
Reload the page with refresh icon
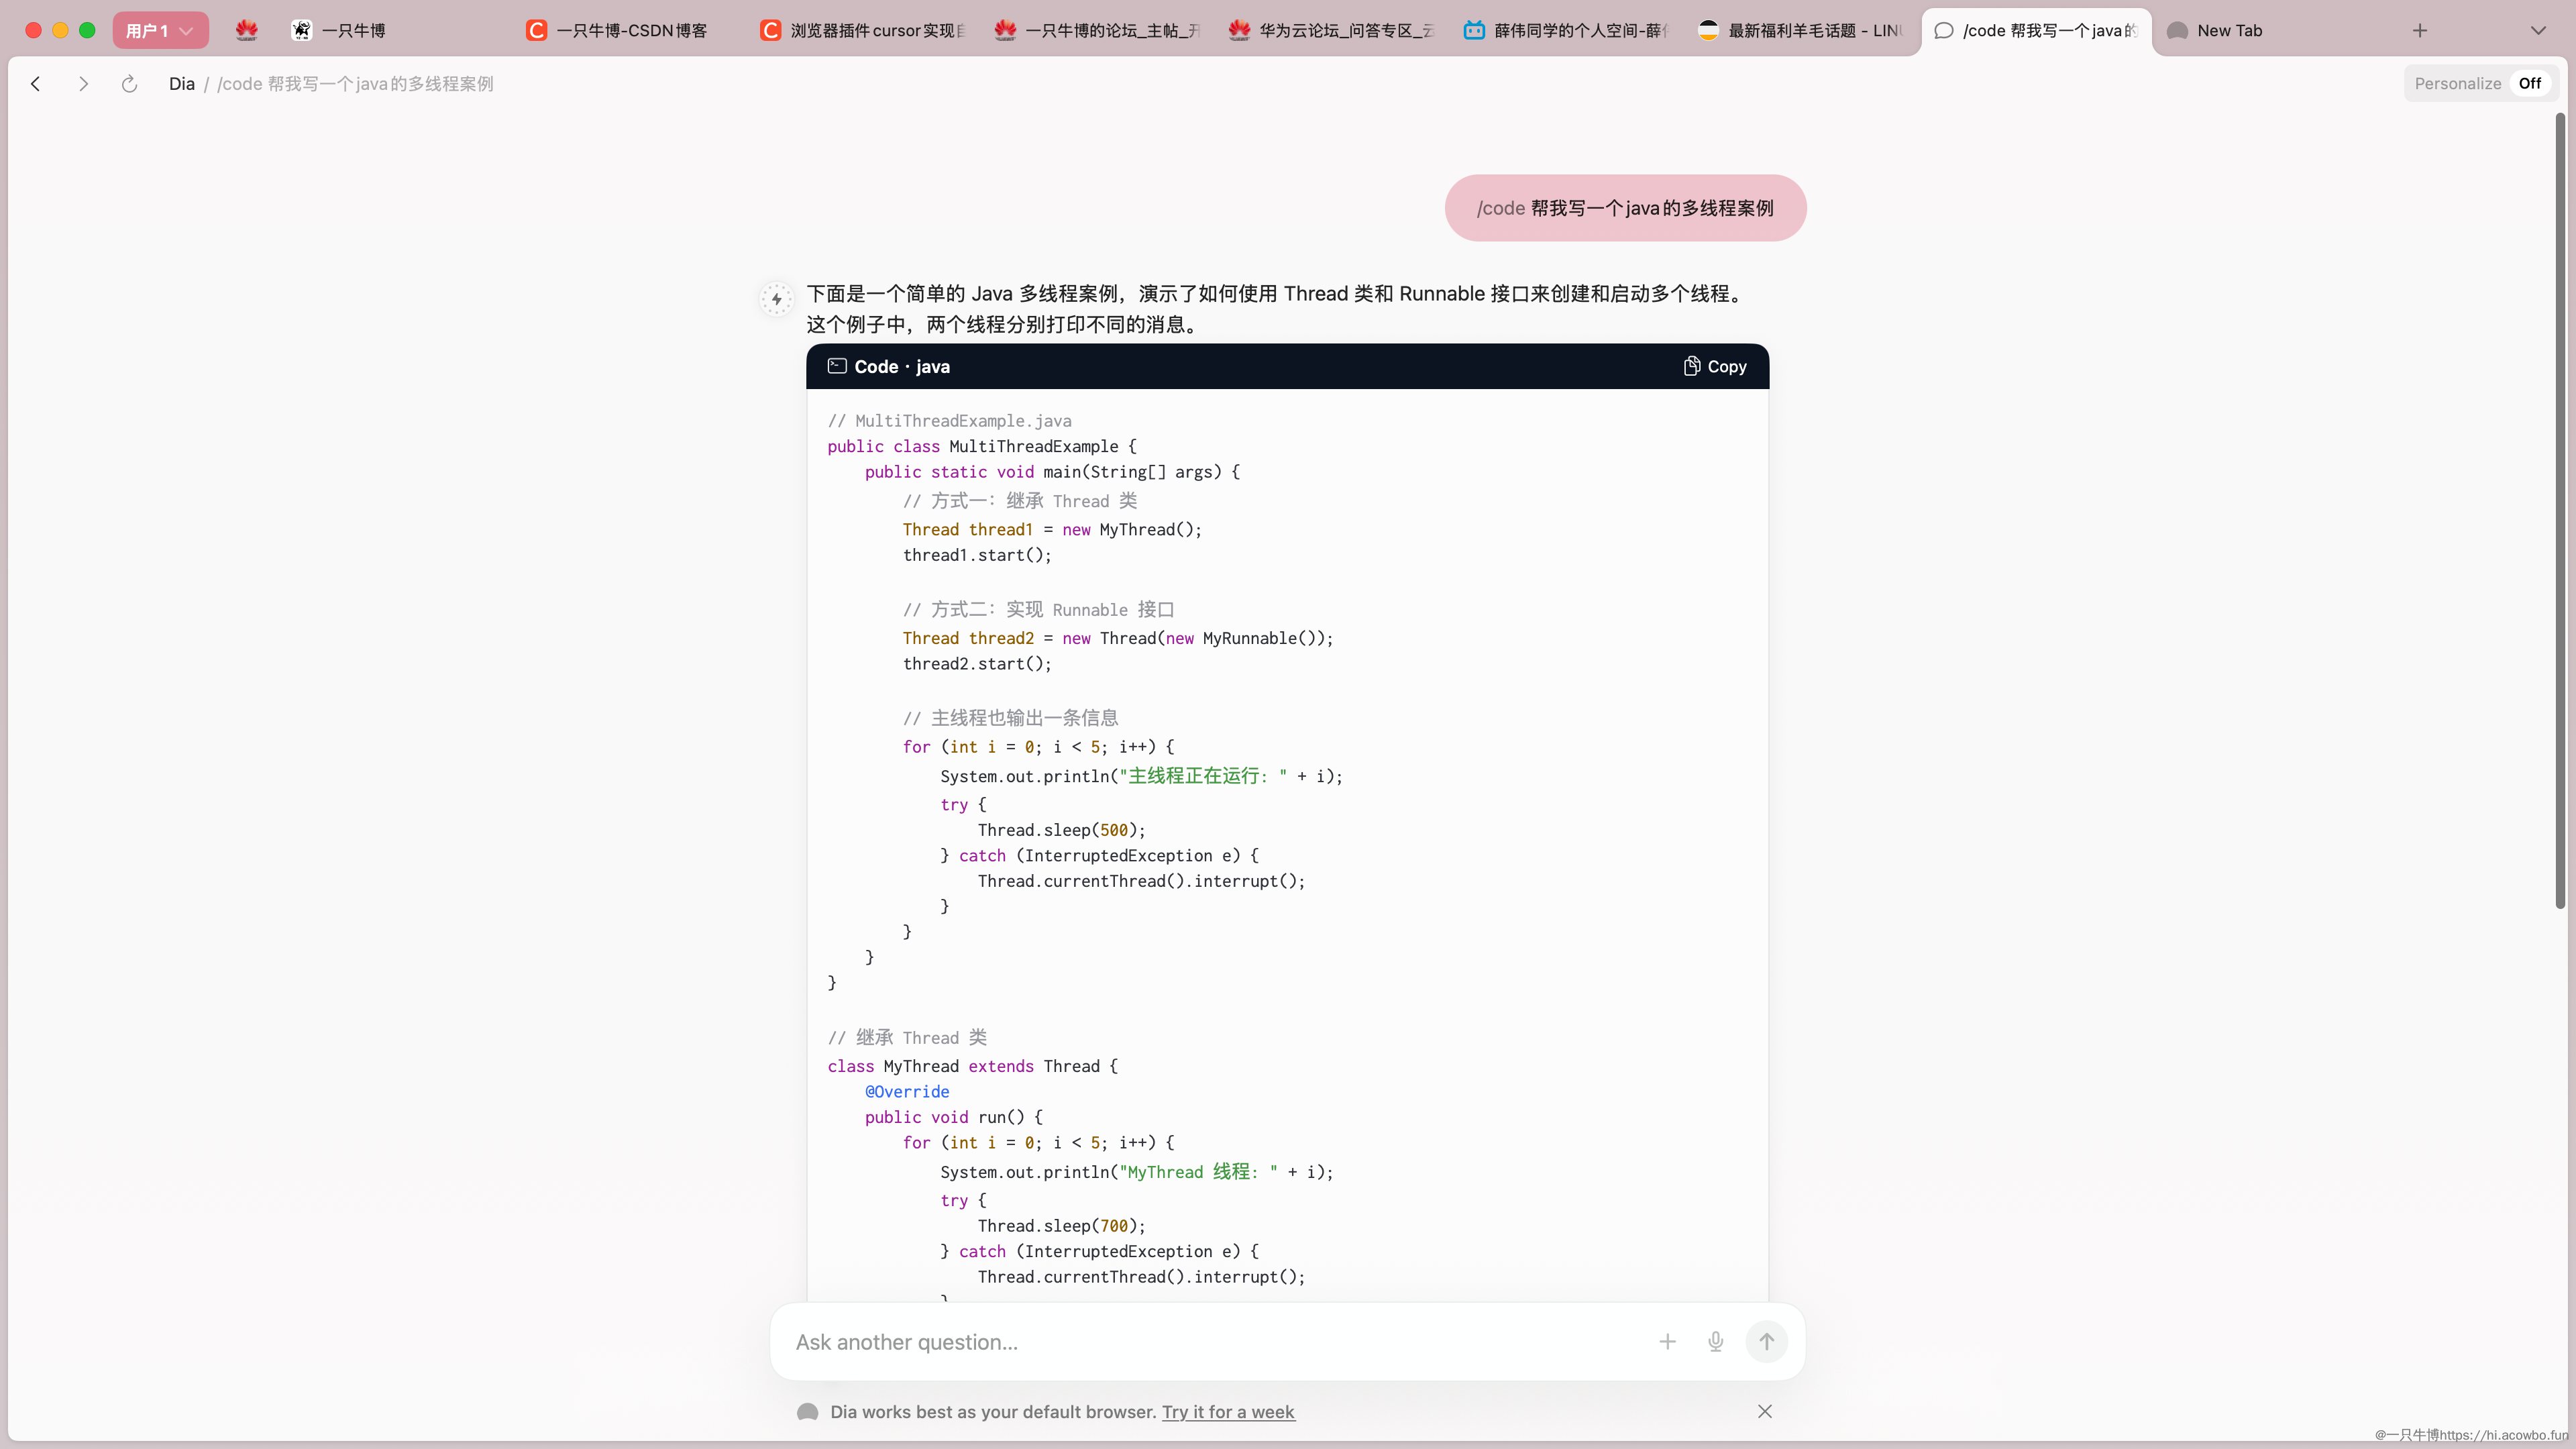(x=129, y=84)
